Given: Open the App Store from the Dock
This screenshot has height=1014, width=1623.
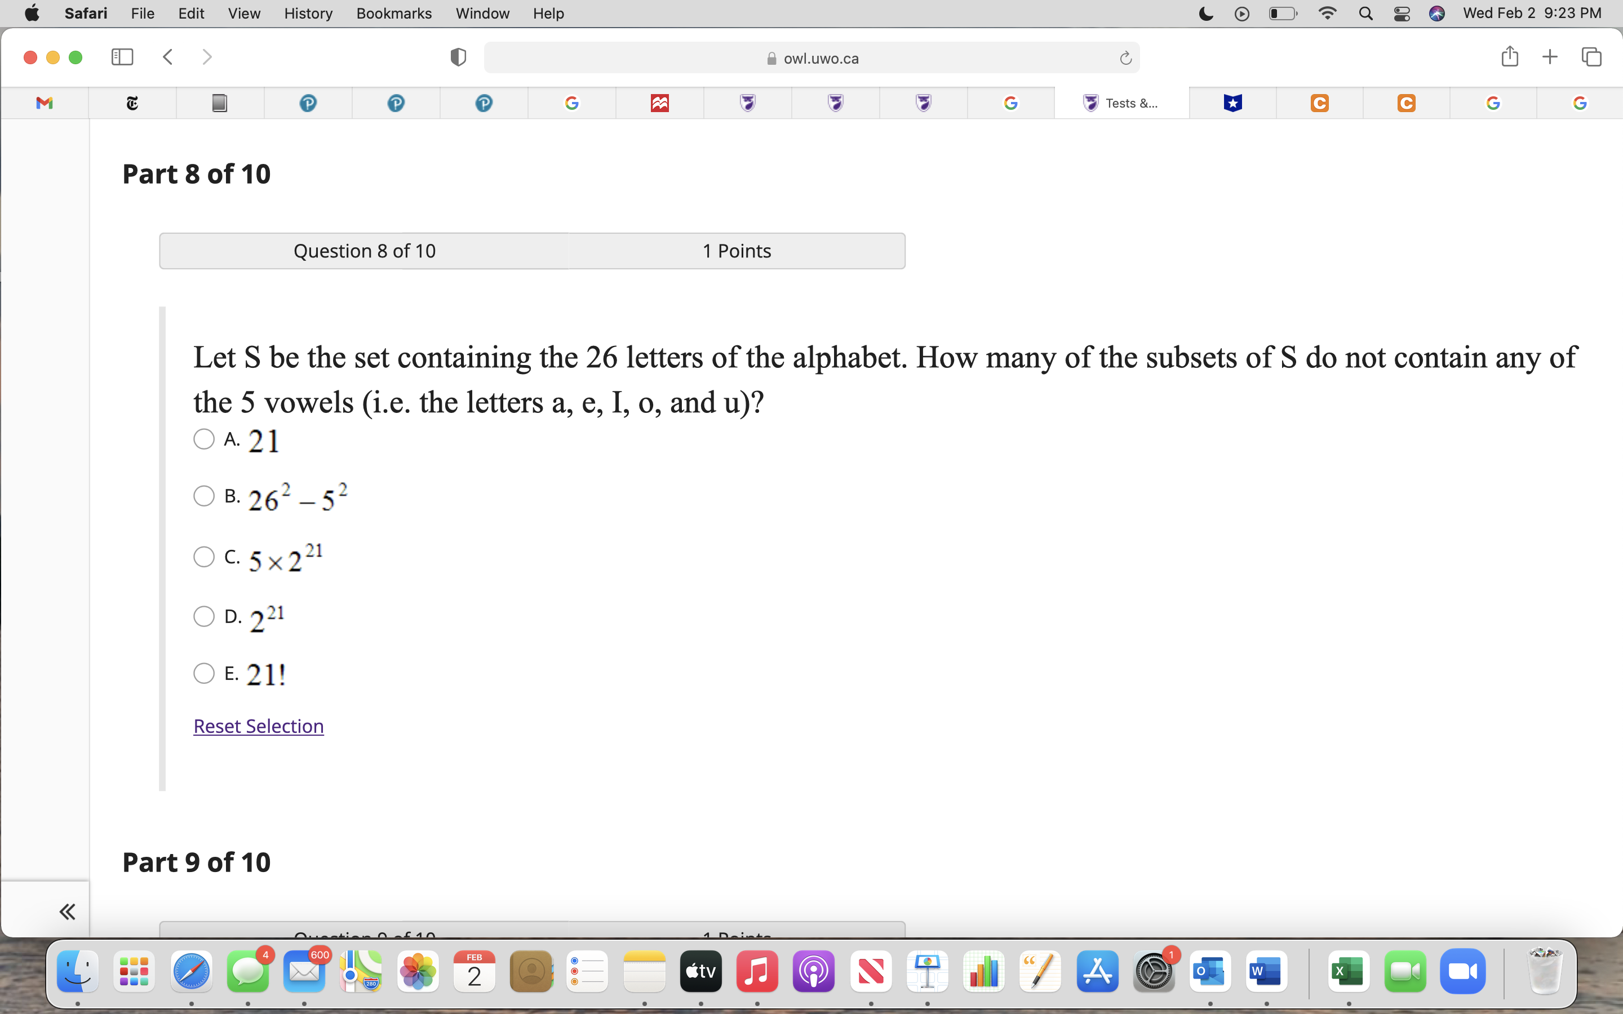Looking at the screenshot, I should click(1097, 971).
